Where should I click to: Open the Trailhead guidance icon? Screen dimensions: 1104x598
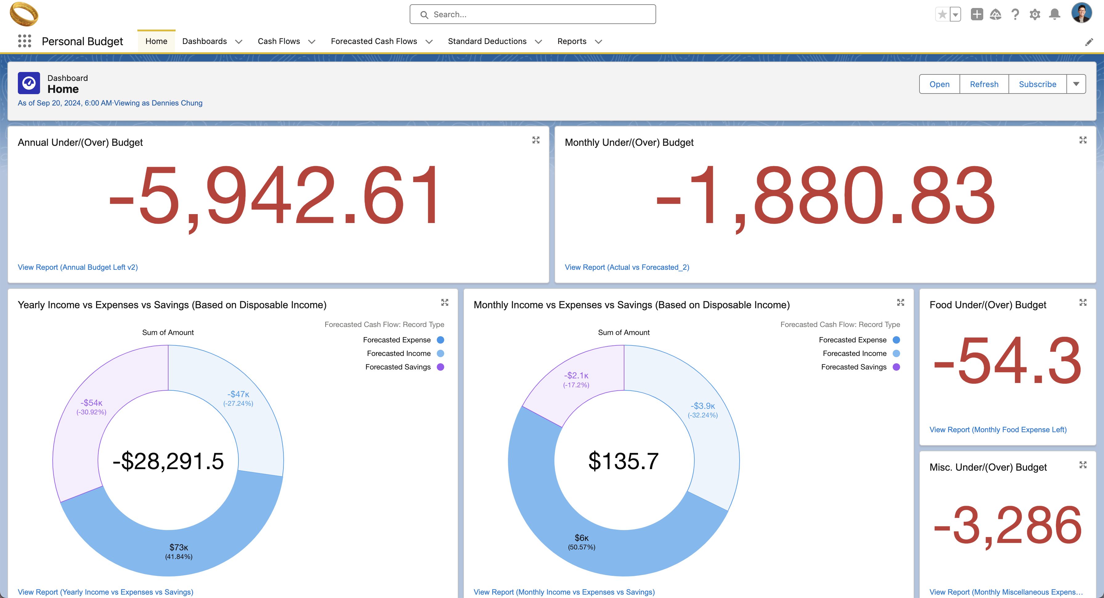coord(996,14)
